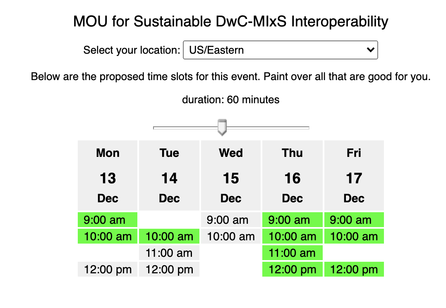Deselect Friday 12:00 pm slot

click(x=354, y=269)
